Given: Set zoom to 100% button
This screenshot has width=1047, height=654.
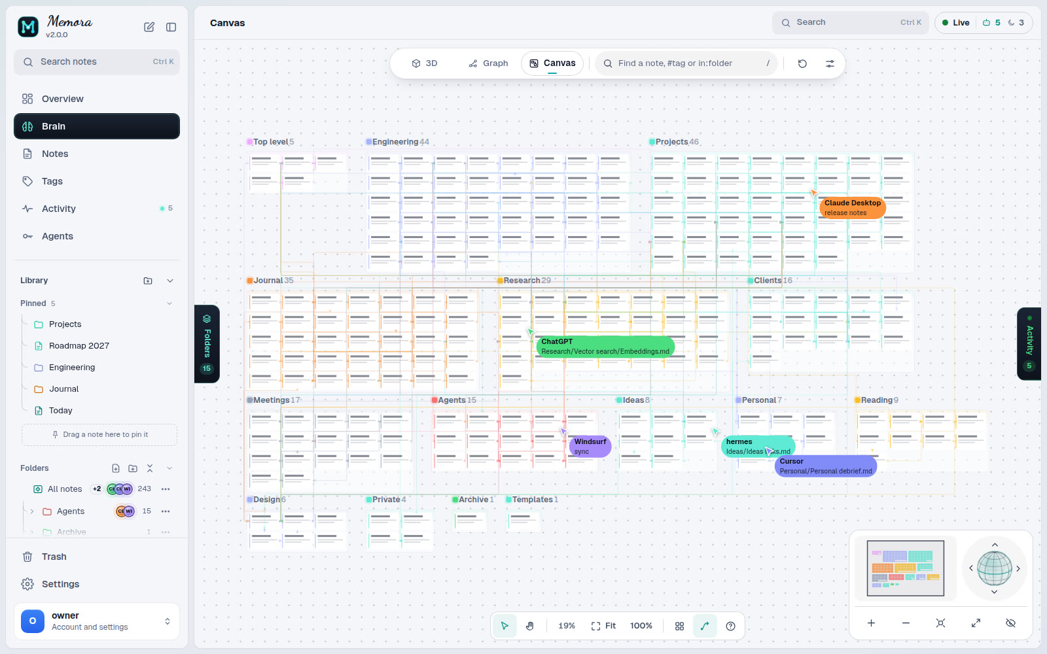Looking at the screenshot, I should click(x=641, y=626).
